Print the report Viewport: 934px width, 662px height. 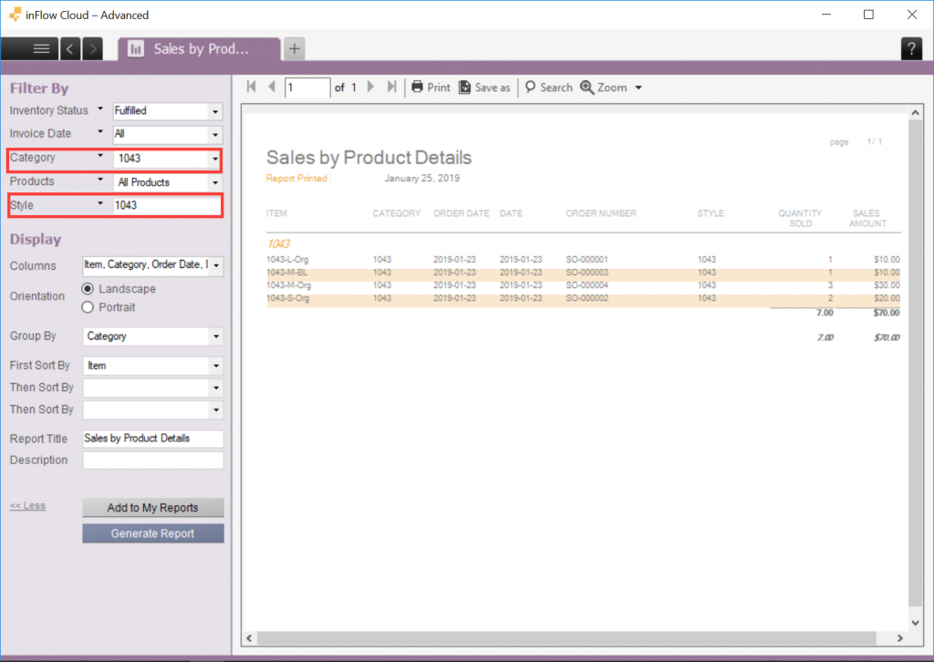[x=431, y=88]
